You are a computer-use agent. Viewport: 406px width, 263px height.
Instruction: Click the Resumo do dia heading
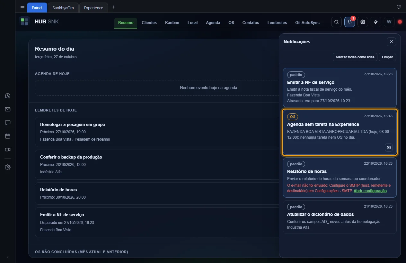click(x=55, y=49)
